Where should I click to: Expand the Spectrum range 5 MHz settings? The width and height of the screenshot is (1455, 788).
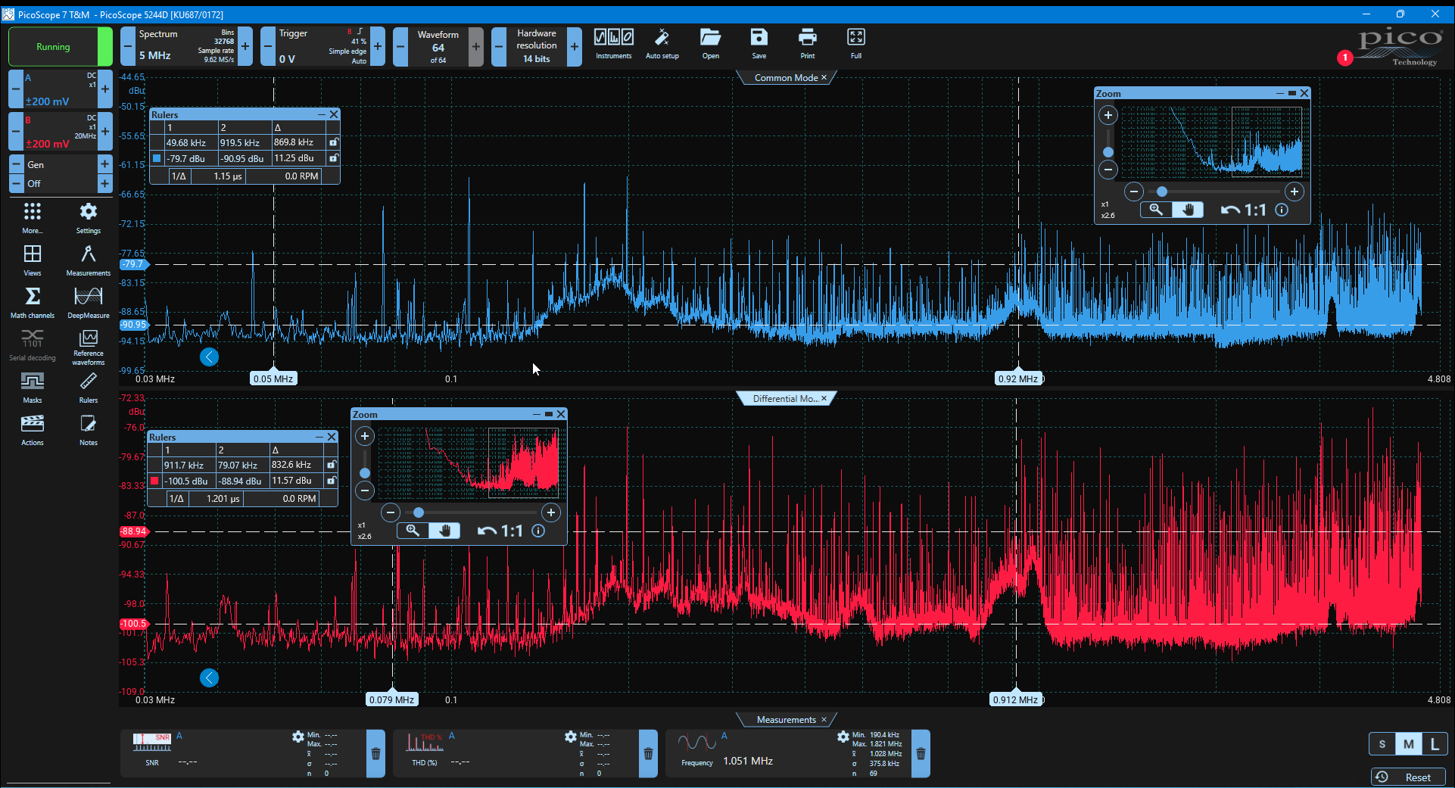point(186,46)
